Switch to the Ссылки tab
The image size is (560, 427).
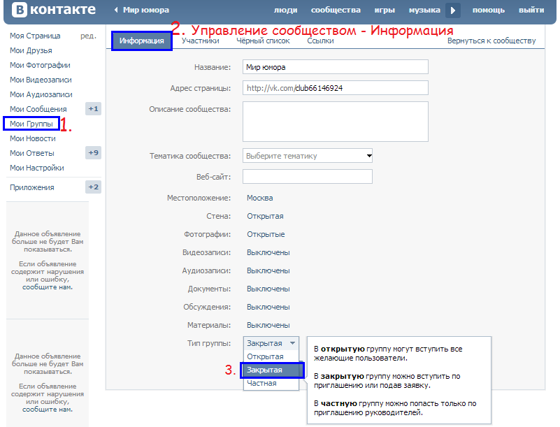[320, 41]
